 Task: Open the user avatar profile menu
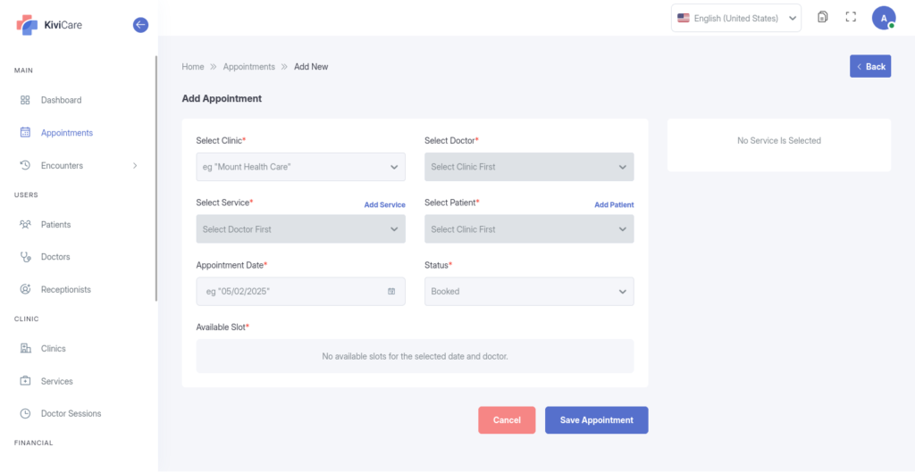click(x=883, y=18)
